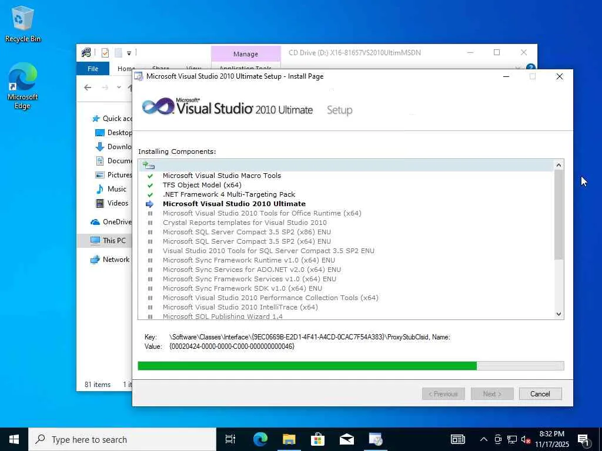
Task: Click Back arrow in File Explorer
Action: (88, 87)
